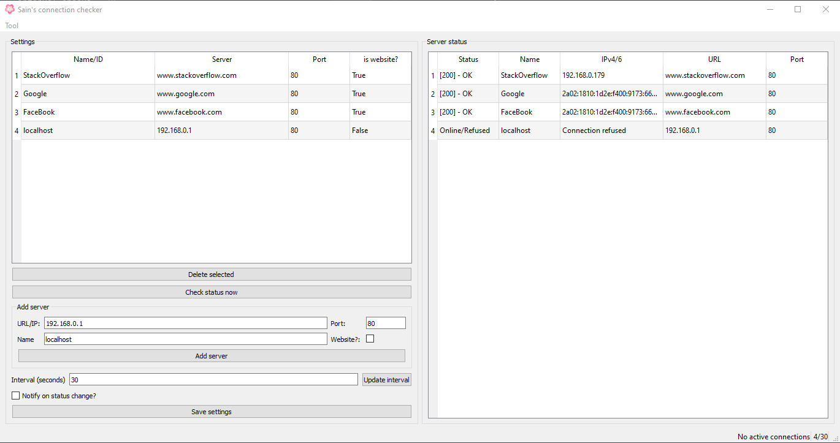Click inside the URL/IP input field
The width and height of the screenshot is (840, 443).
pyautogui.click(x=184, y=323)
